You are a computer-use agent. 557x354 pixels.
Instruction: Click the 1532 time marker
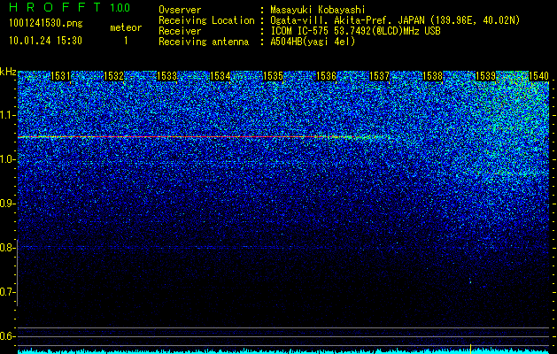113,76
